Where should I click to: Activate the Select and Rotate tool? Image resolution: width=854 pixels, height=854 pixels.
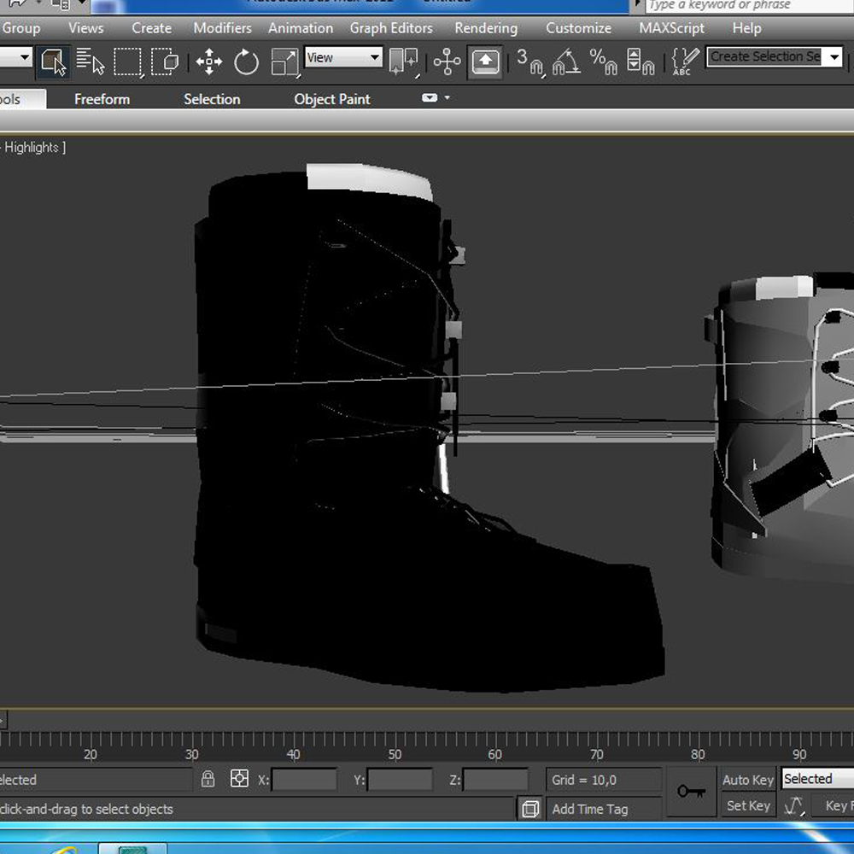pyautogui.click(x=246, y=61)
